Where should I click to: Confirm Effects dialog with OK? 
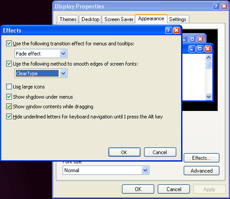click(124, 152)
